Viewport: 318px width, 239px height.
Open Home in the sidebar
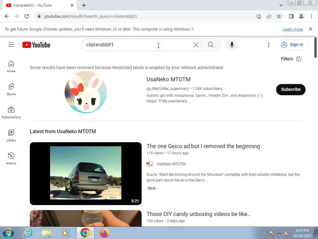[11, 67]
